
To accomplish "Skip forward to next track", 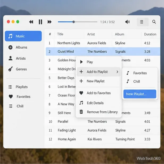I will click(x=49, y=22).
